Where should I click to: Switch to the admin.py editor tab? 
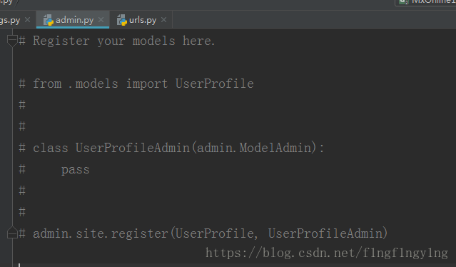tap(73, 20)
